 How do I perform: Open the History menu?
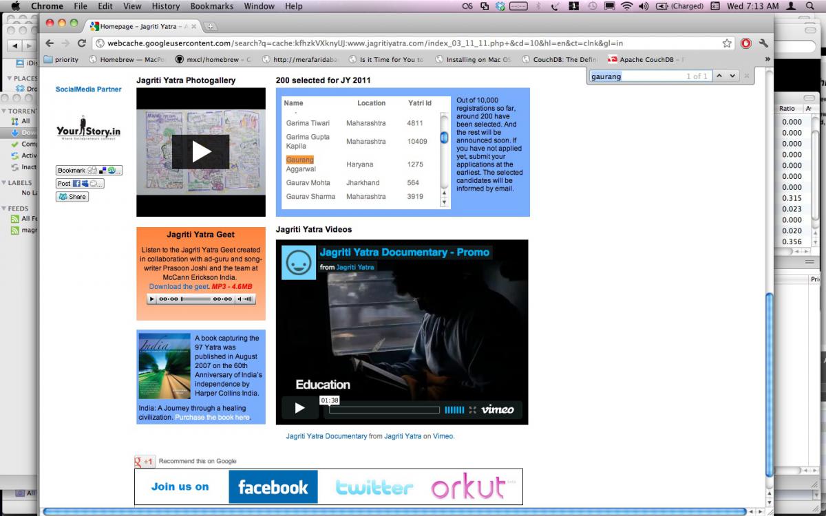coord(165,6)
